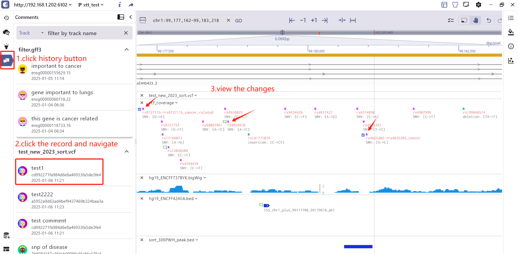Undo the last navigation
518x254 pixels.
coord(489,20)
